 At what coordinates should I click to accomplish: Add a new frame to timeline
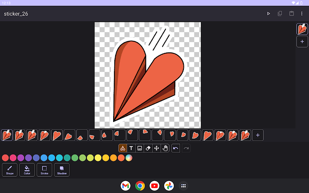pos(258,135)
